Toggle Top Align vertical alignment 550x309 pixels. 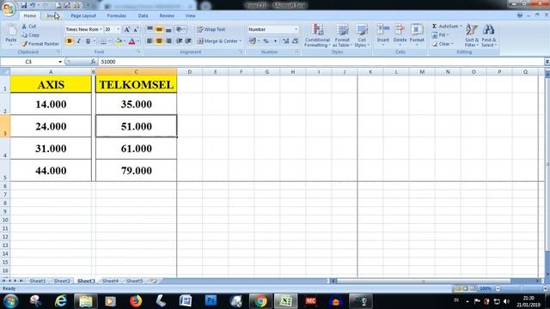(150, 30)
